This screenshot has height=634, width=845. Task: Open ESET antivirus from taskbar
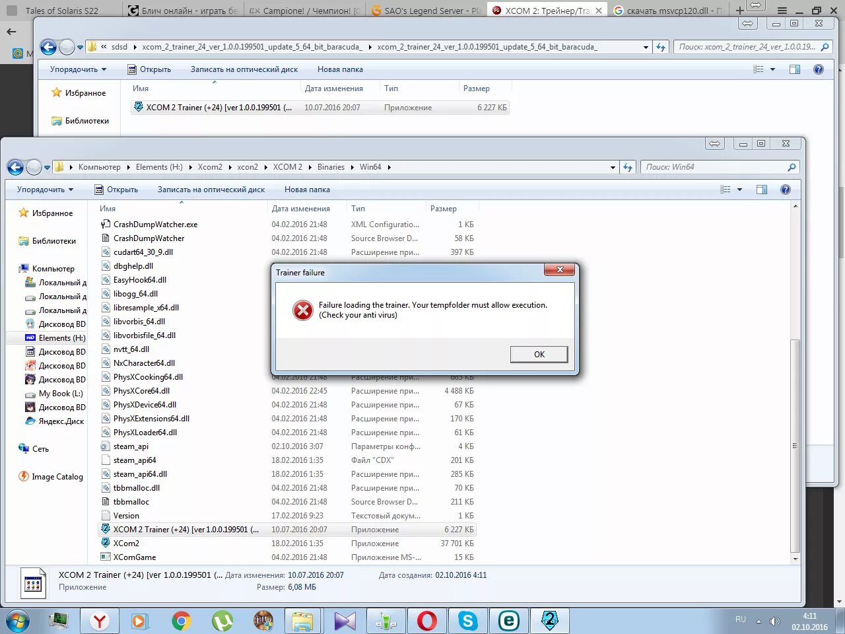[508, 621]
